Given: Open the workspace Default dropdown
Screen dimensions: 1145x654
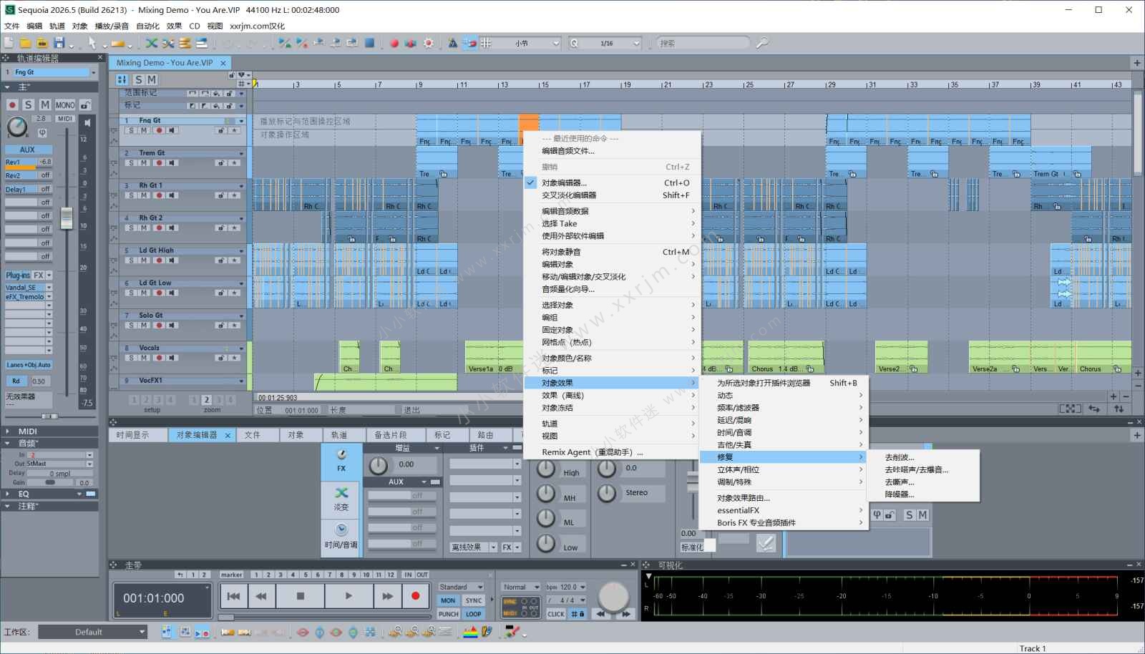Looking at the screenshot, I should coord(92,632).
